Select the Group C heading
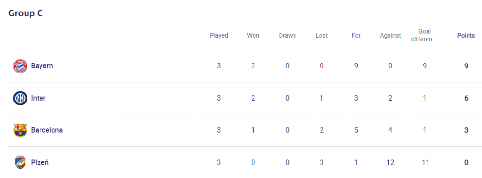The height and width of the screenshot is (178, 482). point(26,13)
